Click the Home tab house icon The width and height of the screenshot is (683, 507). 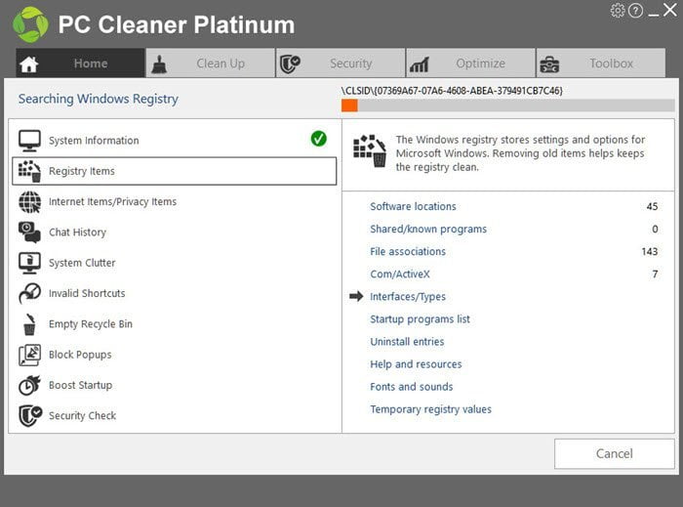28,64
